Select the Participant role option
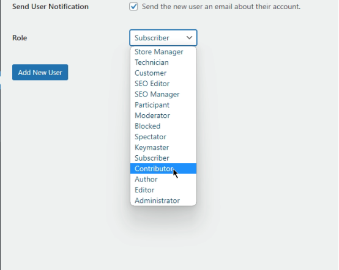This screenshot has width=339, height=270. [x=163, y=105]
